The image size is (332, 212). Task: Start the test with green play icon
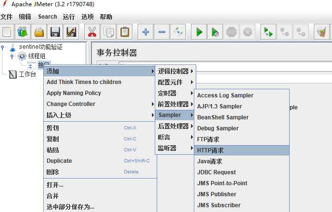pyautogui.click(x=199, y=32)
